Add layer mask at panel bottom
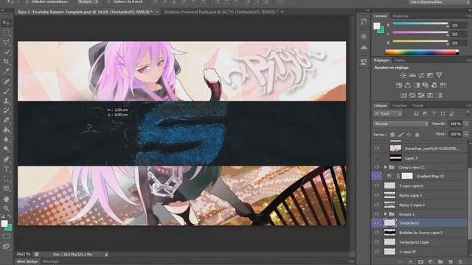 (421, 262)
